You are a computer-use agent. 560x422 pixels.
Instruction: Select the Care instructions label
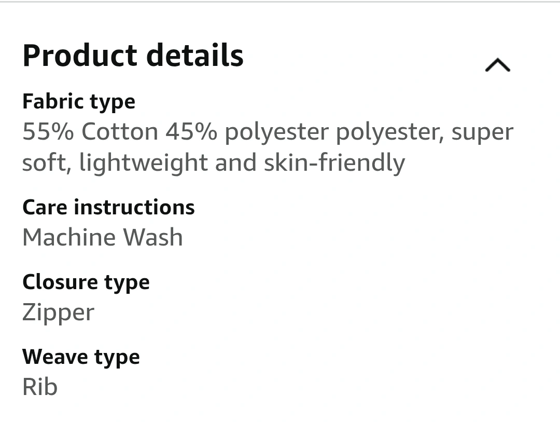tap(108, 208)
